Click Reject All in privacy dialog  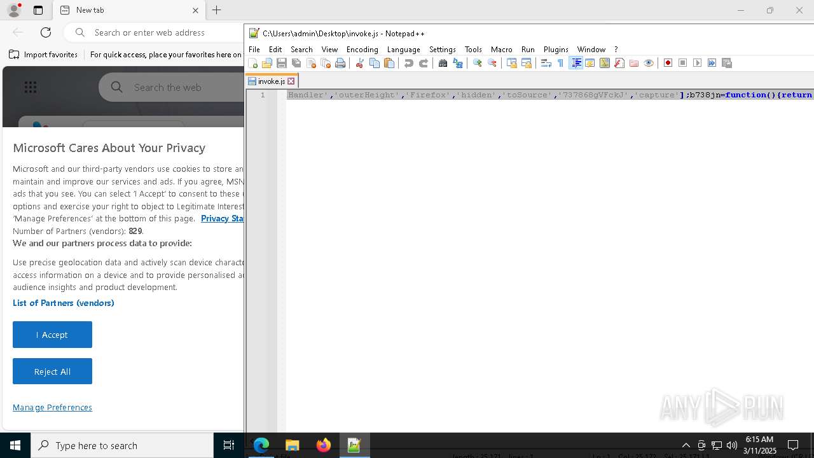52,371
